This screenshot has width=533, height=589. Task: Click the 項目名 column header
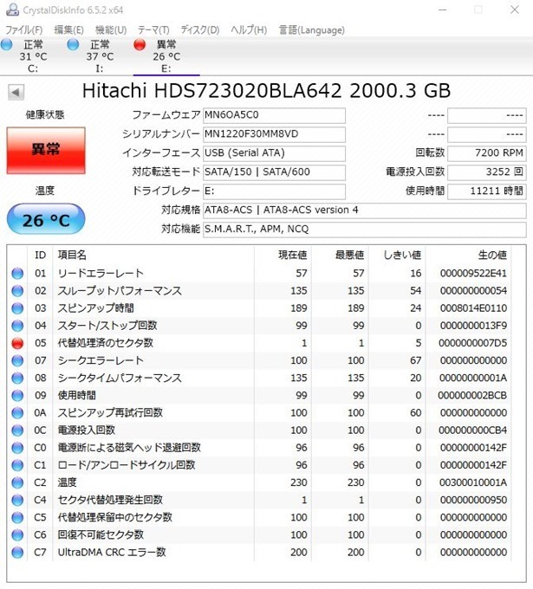coord(153,256)
